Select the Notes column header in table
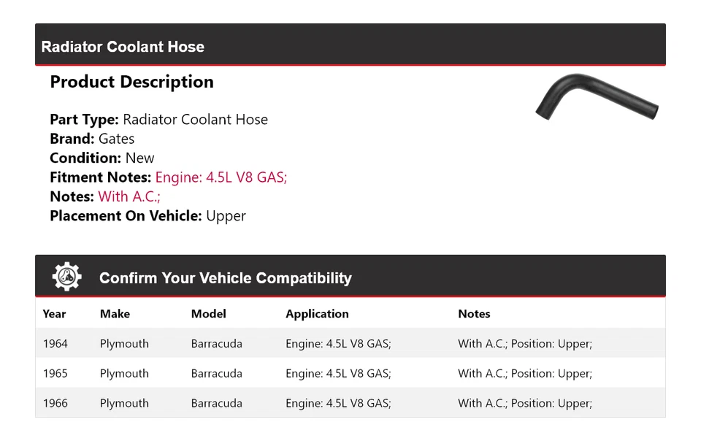Screen dimensions: 701x441 (x=474, y=314)
